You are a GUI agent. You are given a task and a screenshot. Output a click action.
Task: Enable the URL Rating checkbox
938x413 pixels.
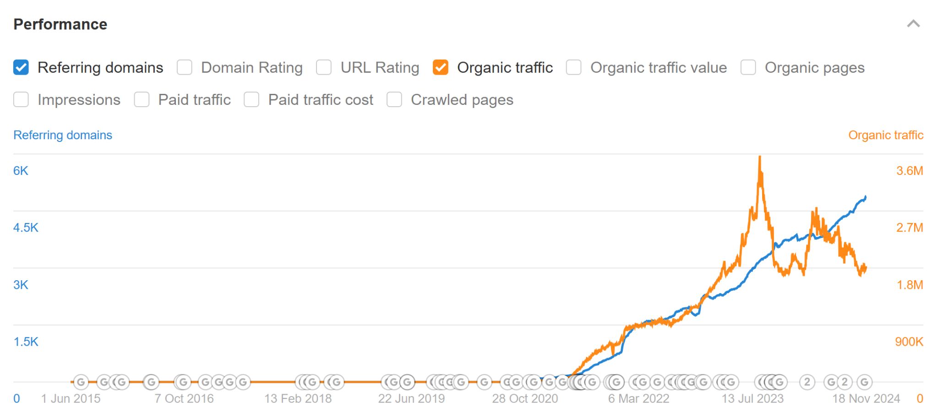pyautogui.click(x=324, y=67)
